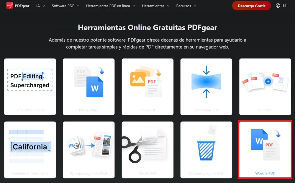Expand the IA dropdown menu

tap(40, 6)
